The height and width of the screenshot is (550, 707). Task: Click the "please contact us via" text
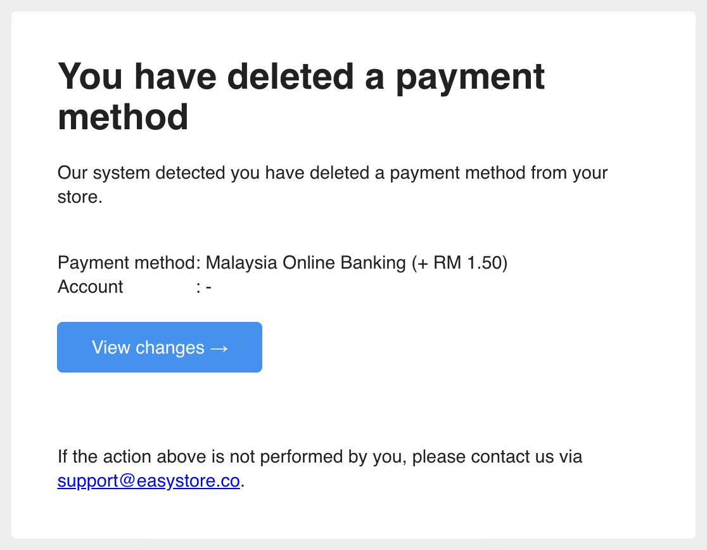[x=497, y=457]
